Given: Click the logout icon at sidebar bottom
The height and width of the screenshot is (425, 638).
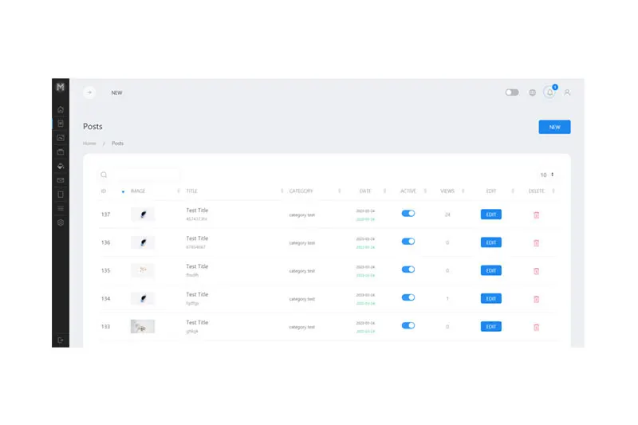Looking at the screenshot, I should [61, 340].
